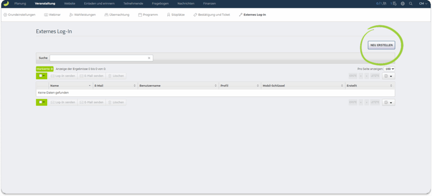Viewport: 432px width, 196px height.
Task: Open the CM user account menu
Action: click(x=422, y=3)
